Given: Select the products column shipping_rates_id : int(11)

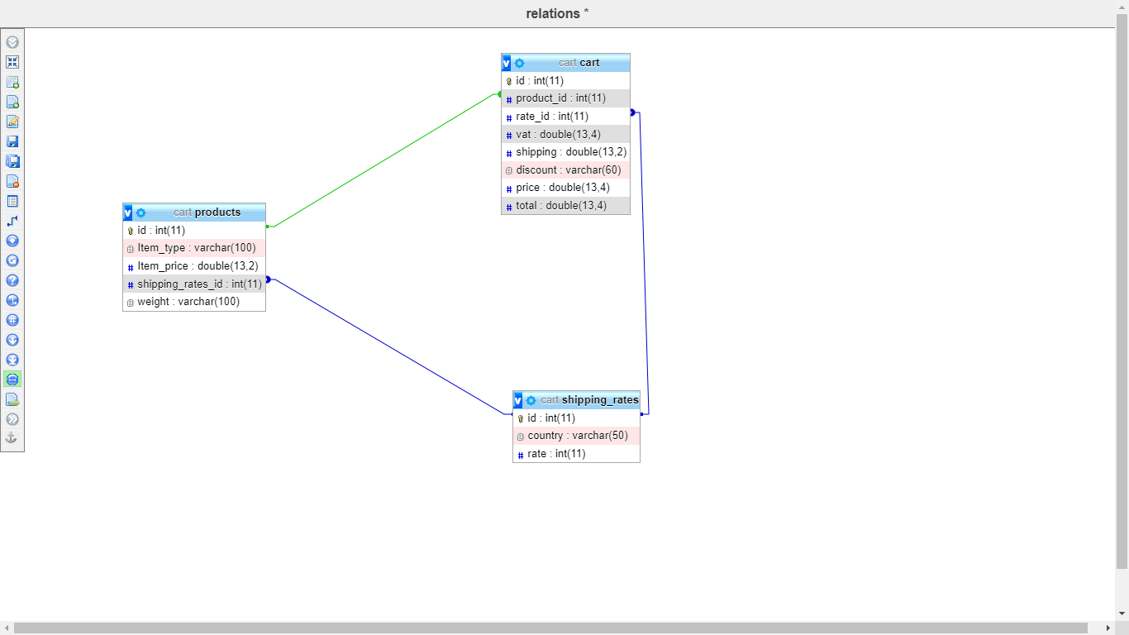Looking at the screenshot, I should coord(194,284).
